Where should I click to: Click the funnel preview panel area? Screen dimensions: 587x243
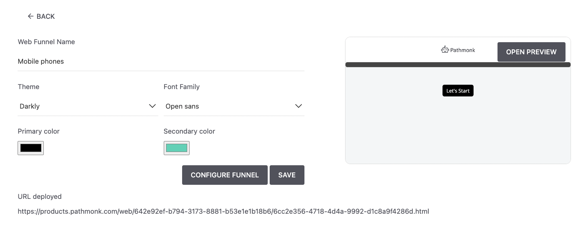[x=458, y=129]
